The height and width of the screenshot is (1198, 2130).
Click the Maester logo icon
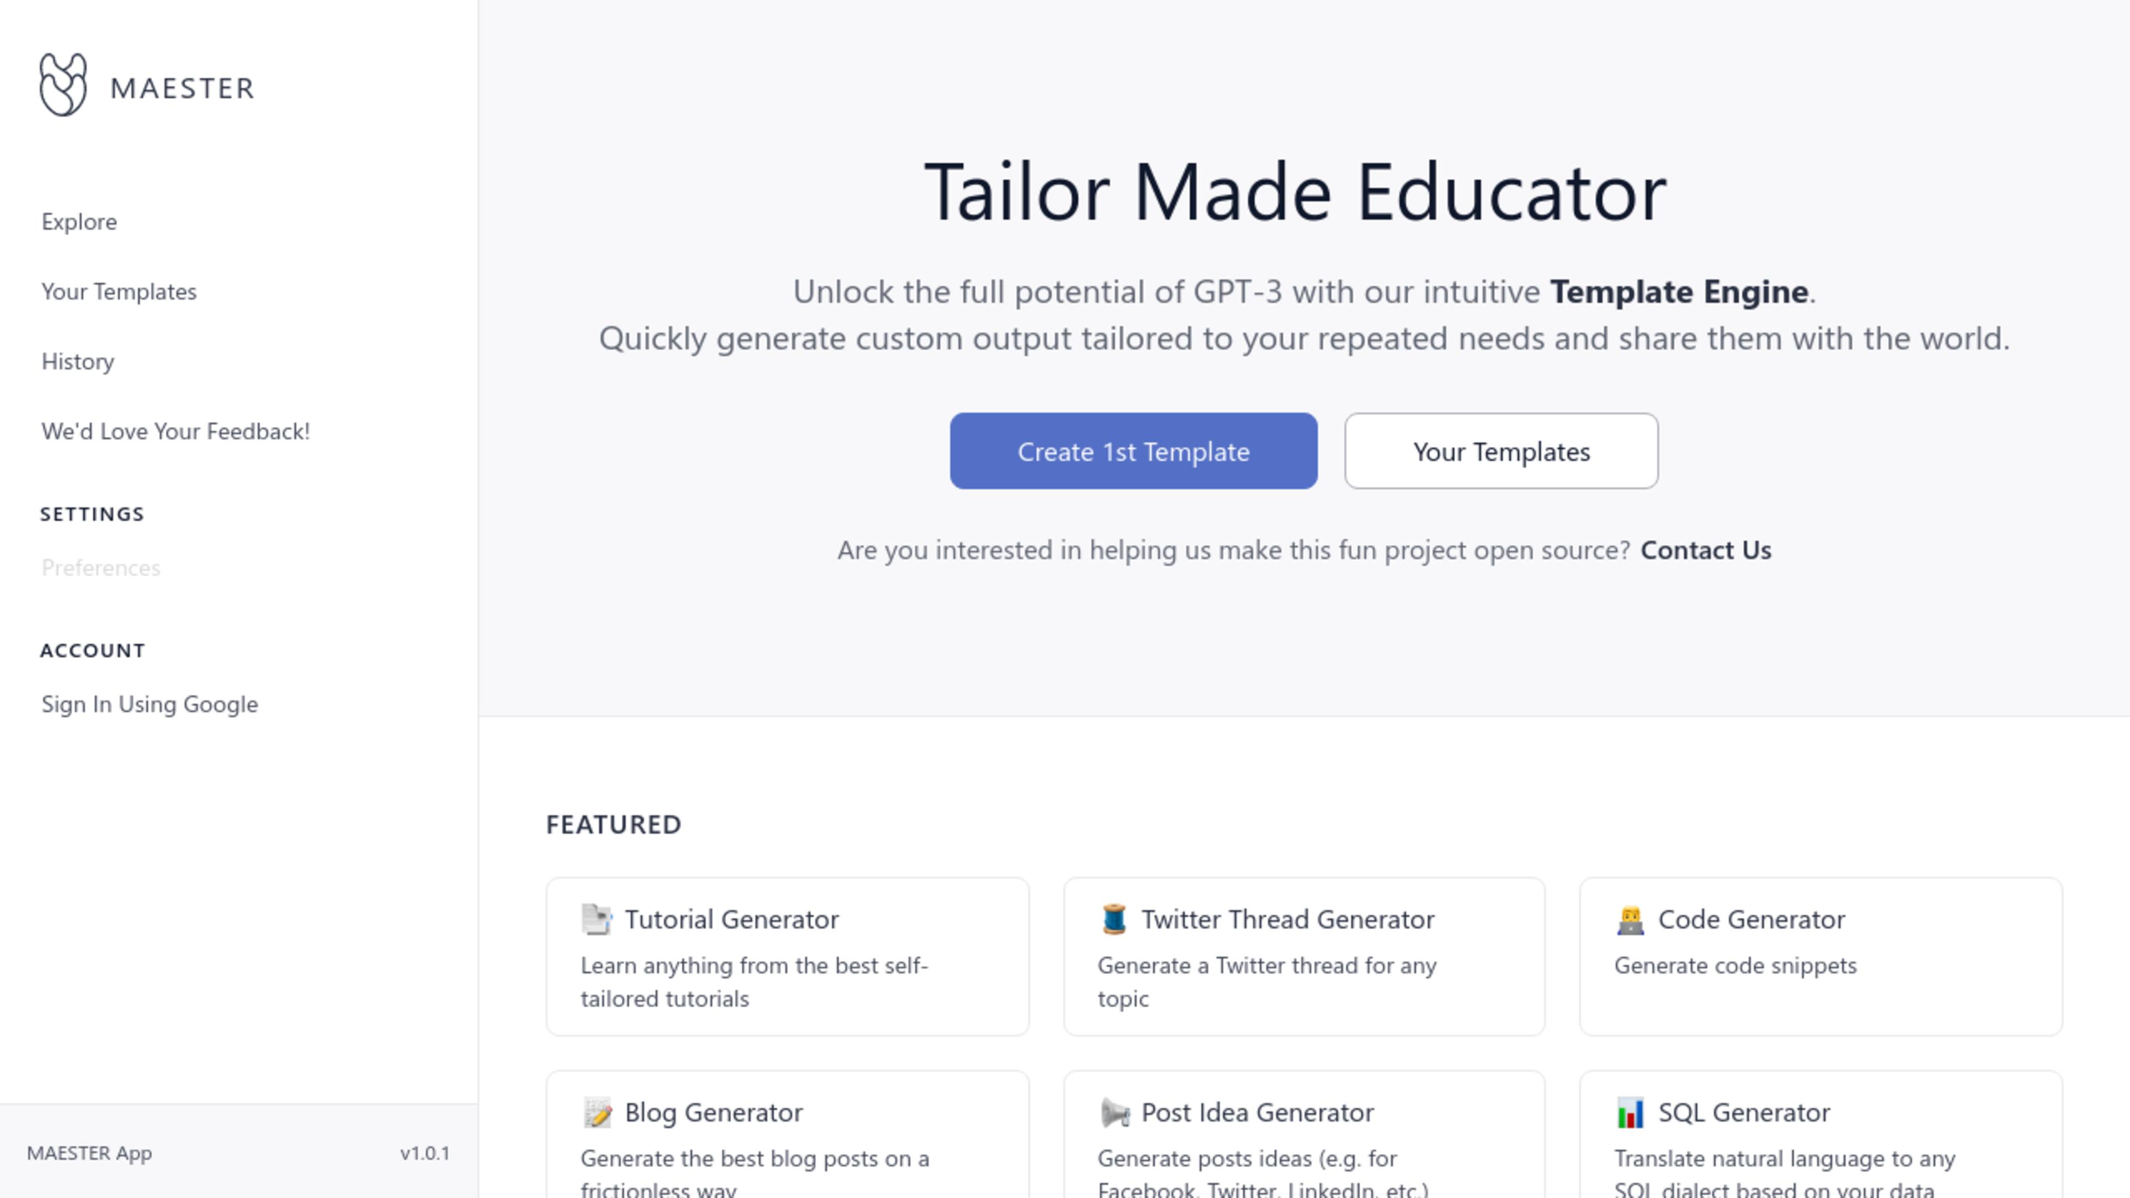point(63,83)
